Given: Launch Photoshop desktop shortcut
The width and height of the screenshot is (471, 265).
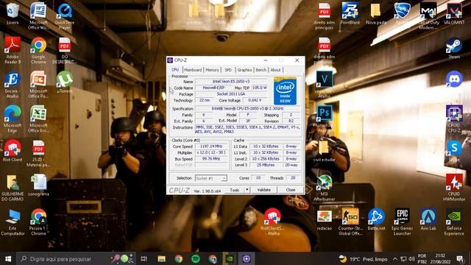Looking at the screenshot, I should pyautogui.click(x=324, y=119).
